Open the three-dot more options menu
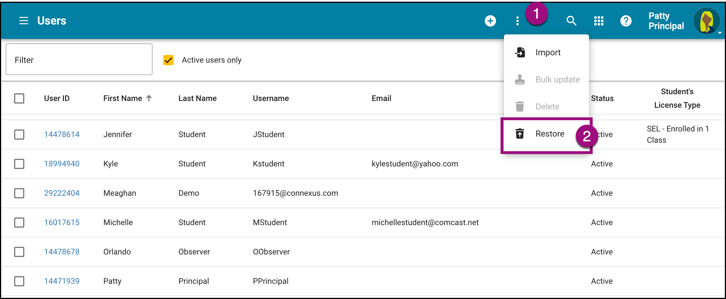 click(517, 21)
